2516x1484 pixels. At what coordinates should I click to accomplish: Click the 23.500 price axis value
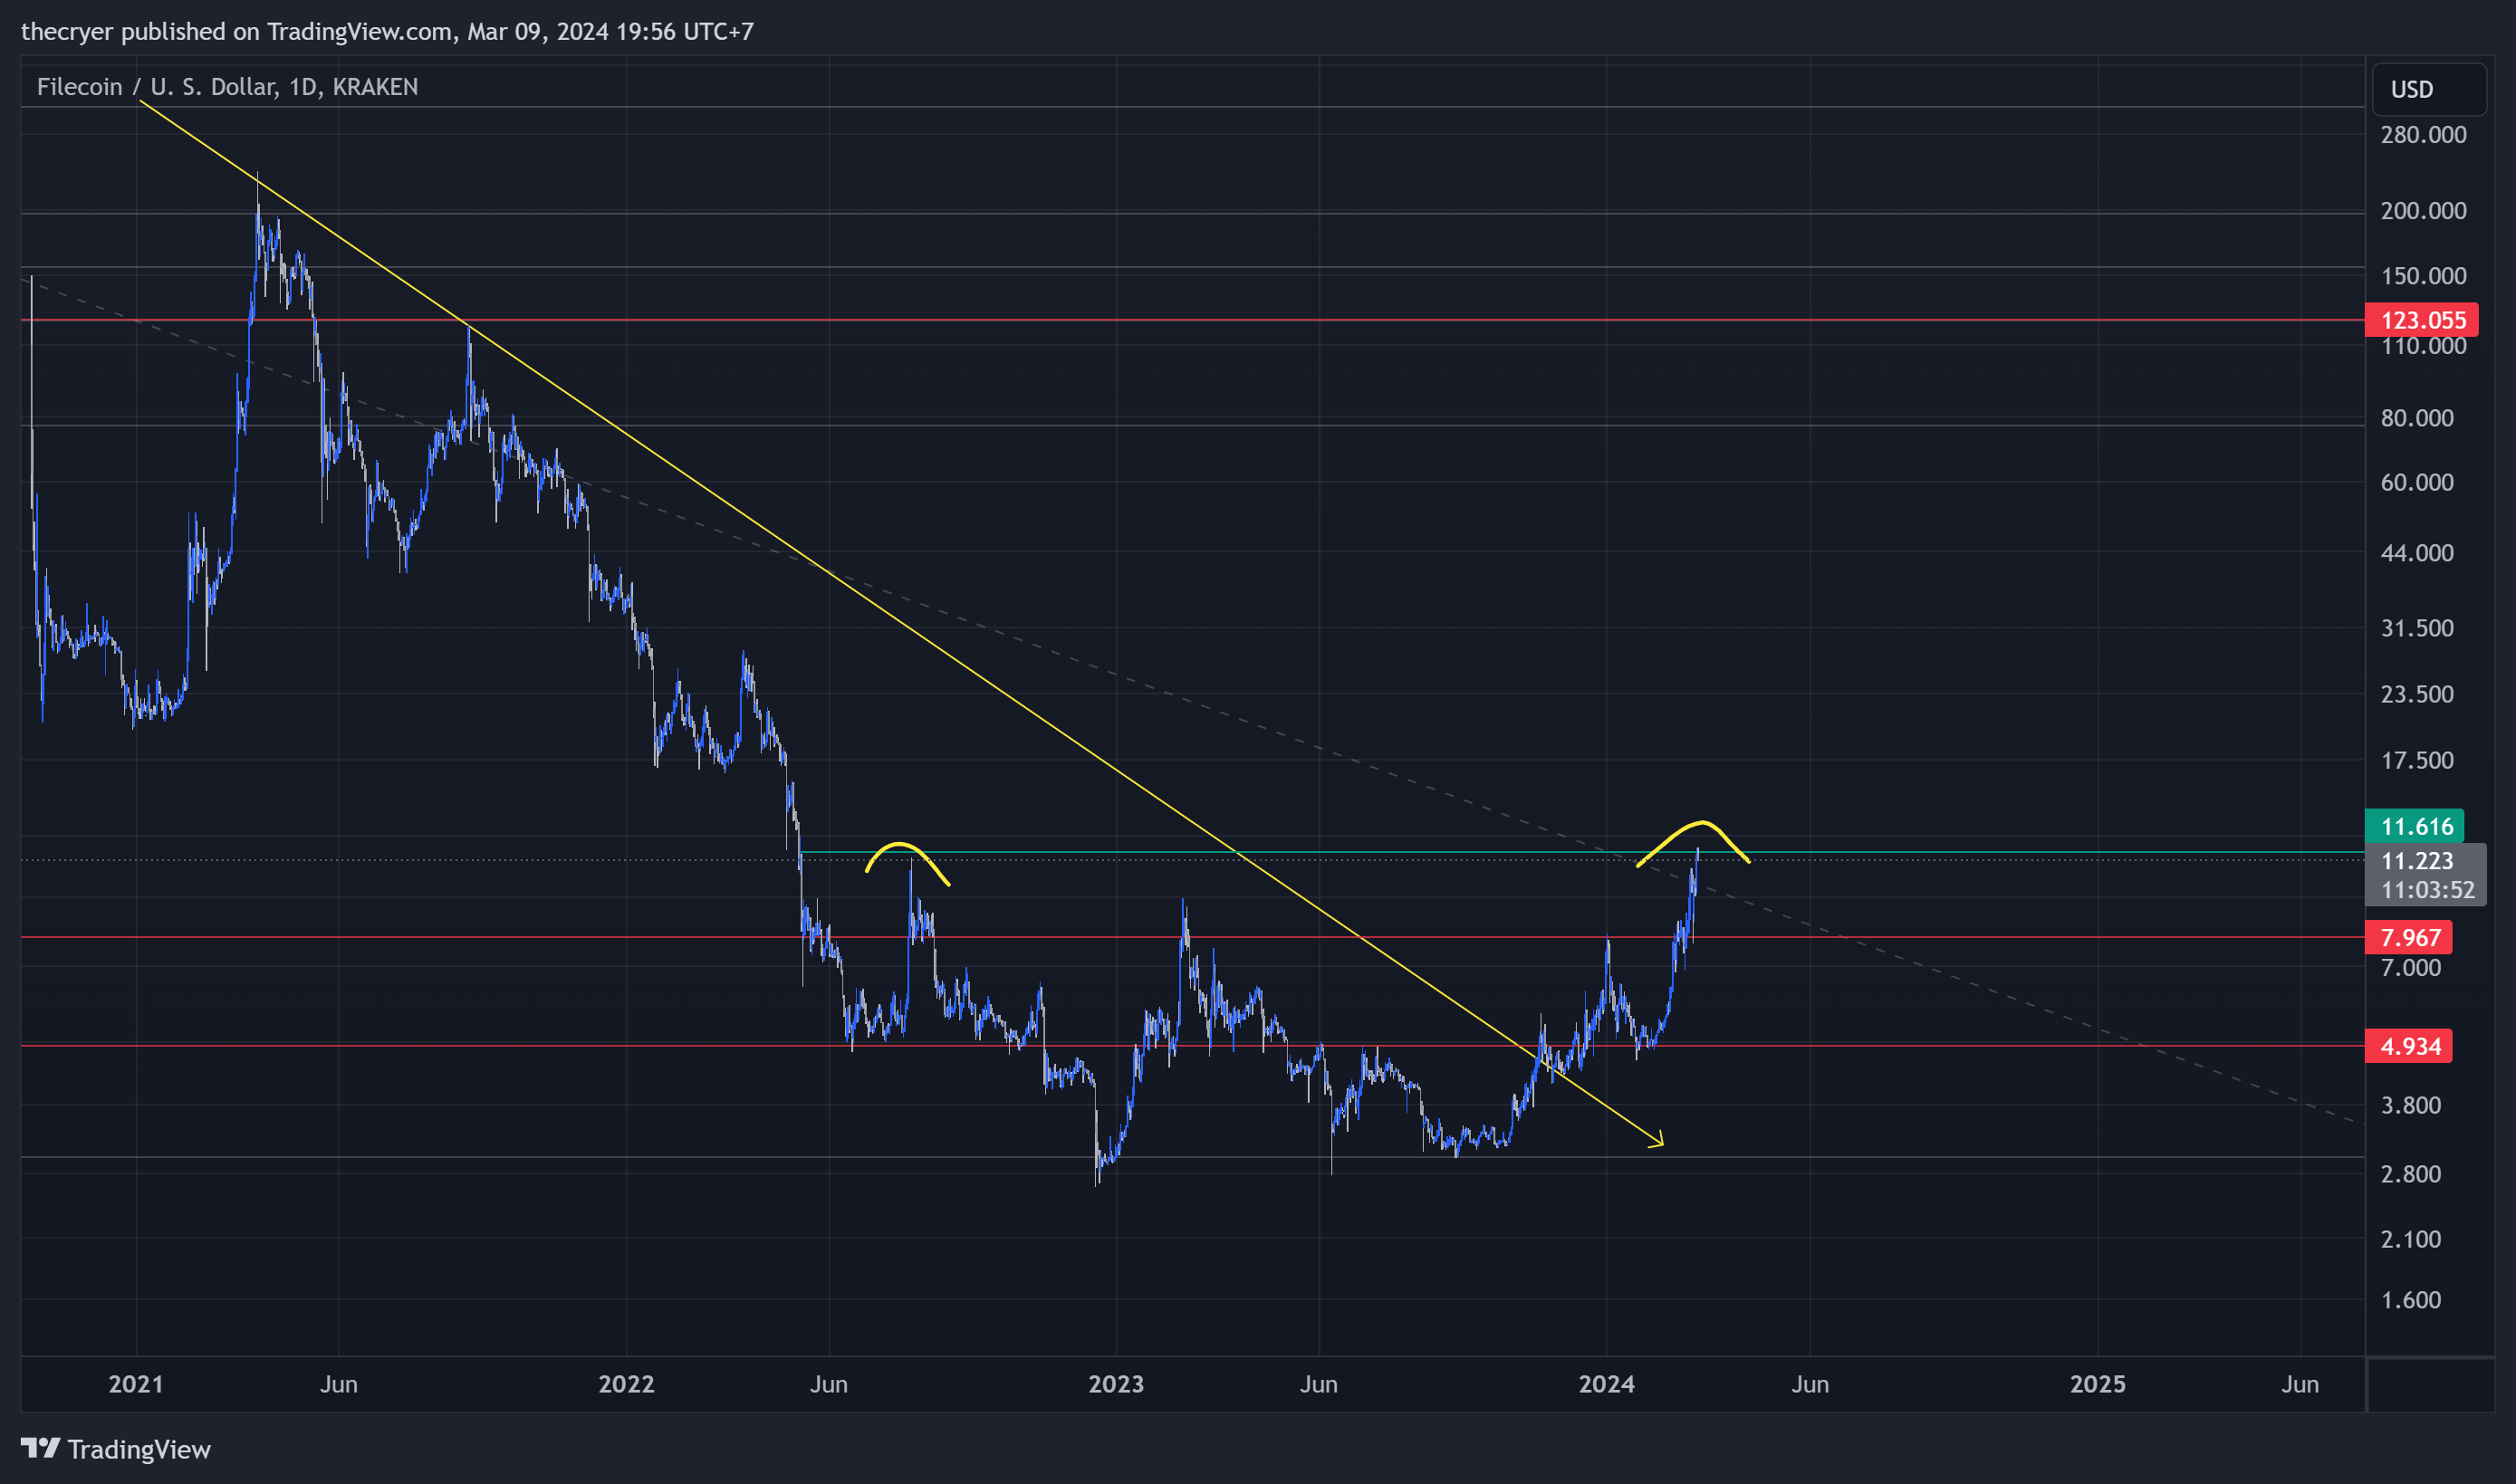[x=2417, y=694]
